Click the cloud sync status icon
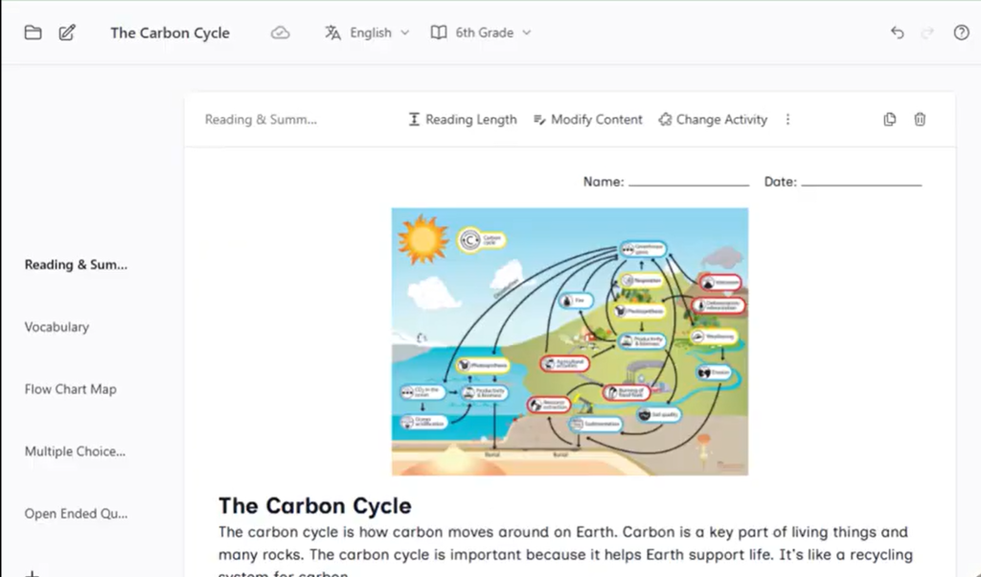This screenshot has height=577, width=981. pyautogui.click(x=281, y=33)
